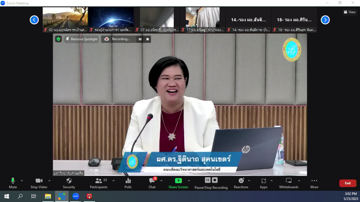Viewport: 360px width, 202px height.
Task: Expand arrow next to Reactions
Action: (249, 181)
